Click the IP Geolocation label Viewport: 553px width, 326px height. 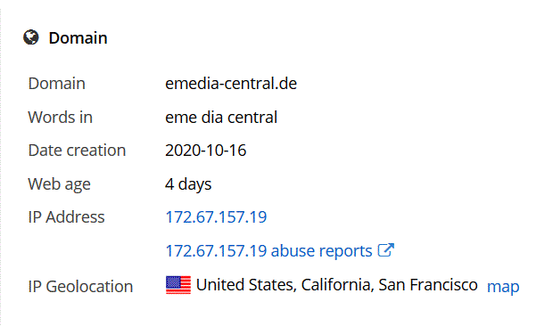(80, 286)
